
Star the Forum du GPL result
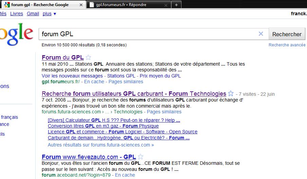[x=88, y=58]
